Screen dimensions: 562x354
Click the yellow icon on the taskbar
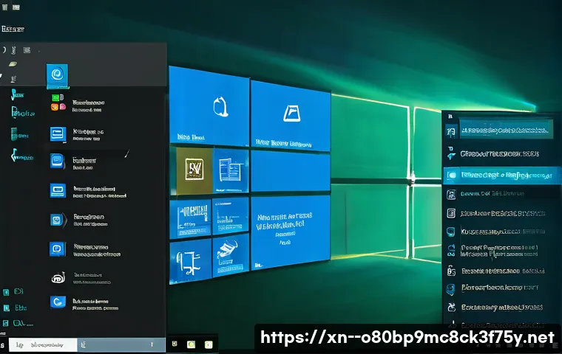[x=209, y=344]
